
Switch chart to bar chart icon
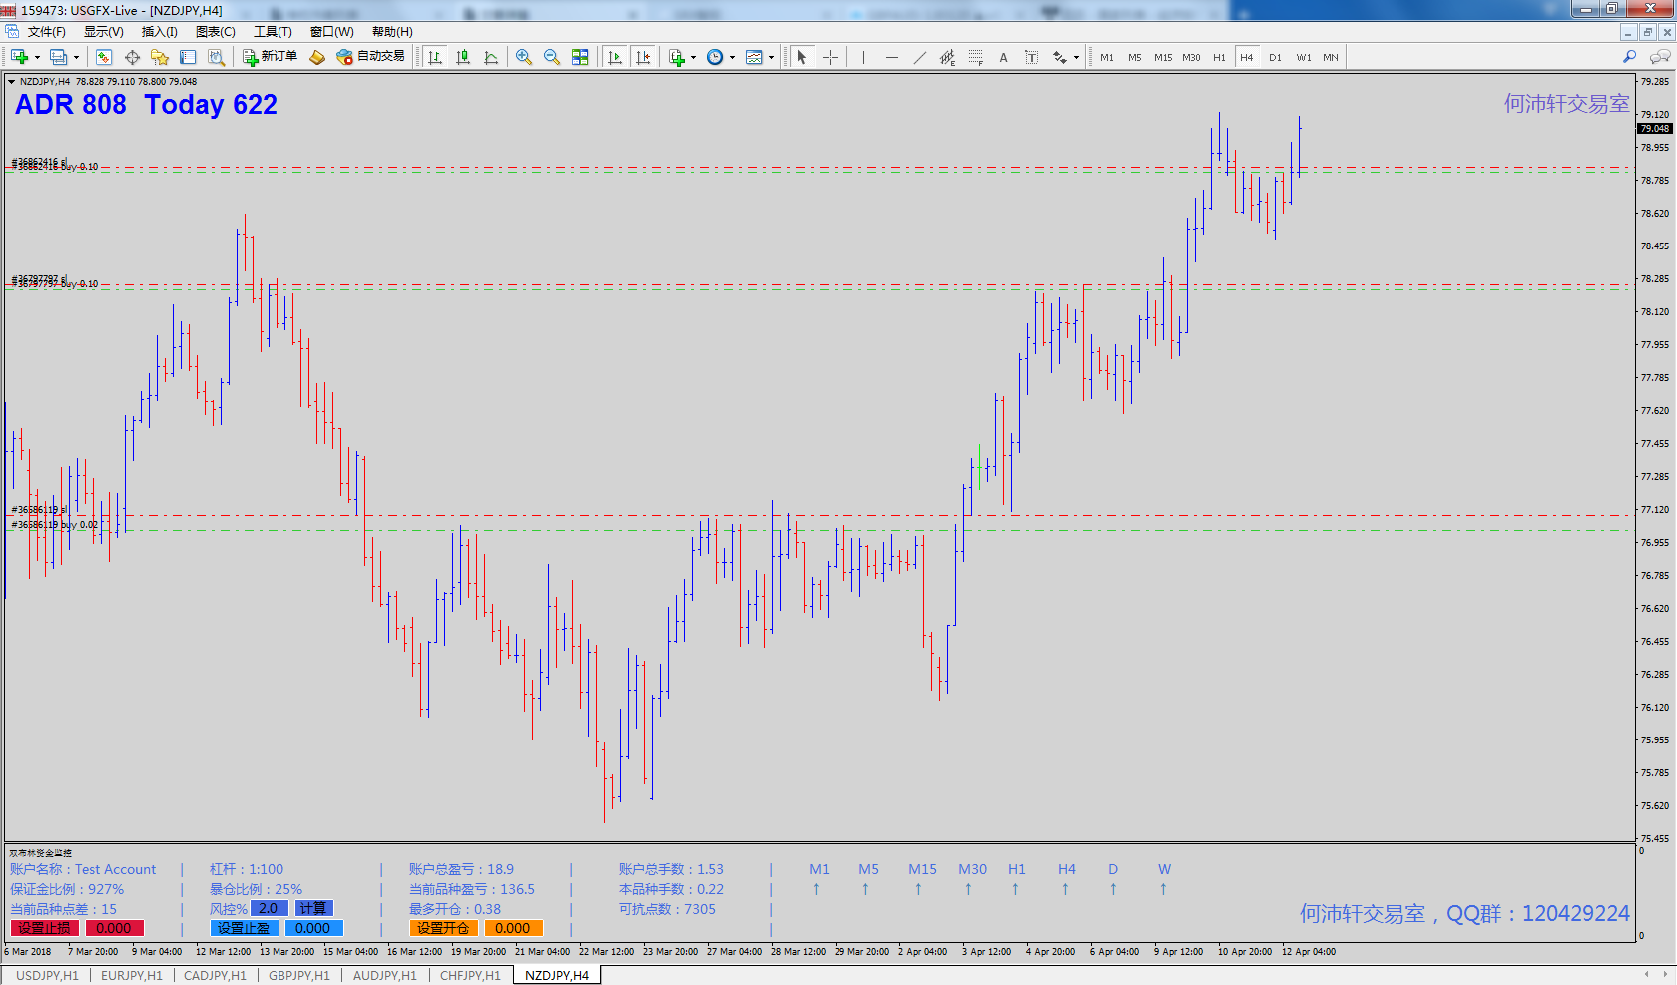[x=435, y=57]
